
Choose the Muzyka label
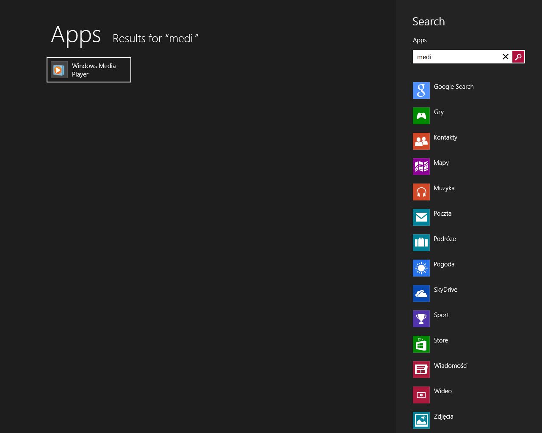coord(444,188)
